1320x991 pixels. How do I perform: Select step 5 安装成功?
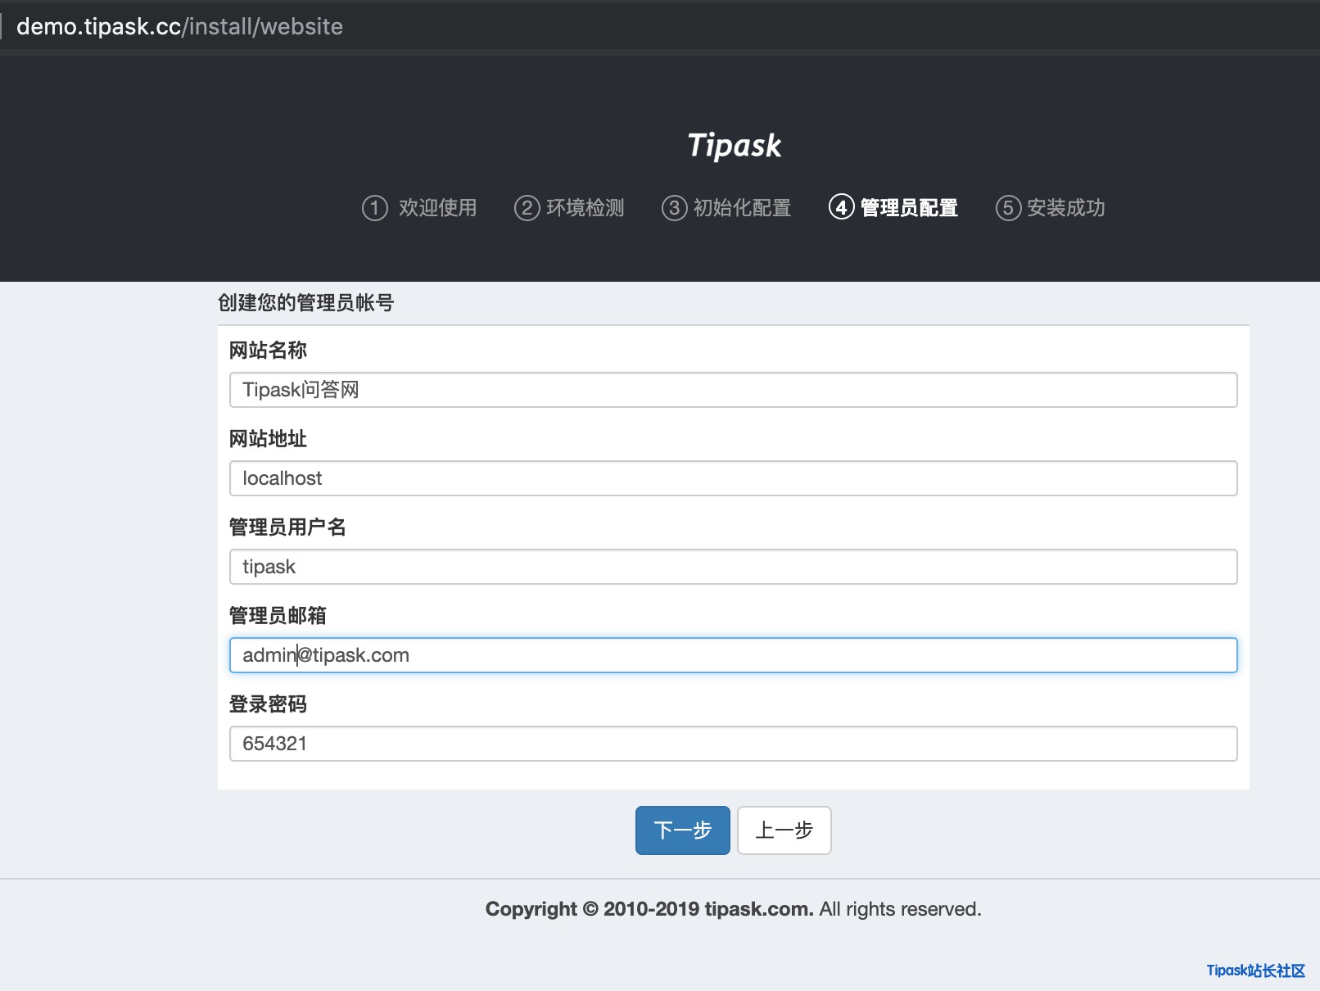click(1051, 208)
